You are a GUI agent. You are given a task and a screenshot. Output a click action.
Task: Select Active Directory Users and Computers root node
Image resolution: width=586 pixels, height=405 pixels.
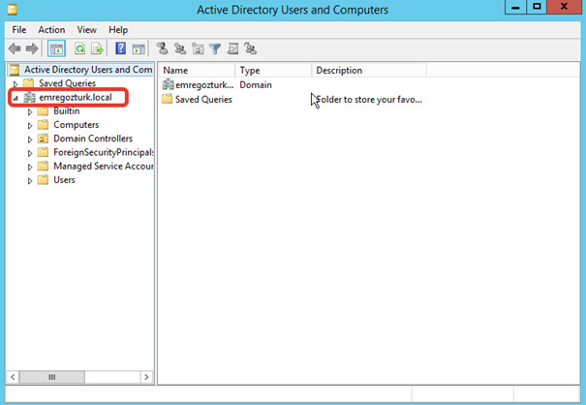(88, 70)
